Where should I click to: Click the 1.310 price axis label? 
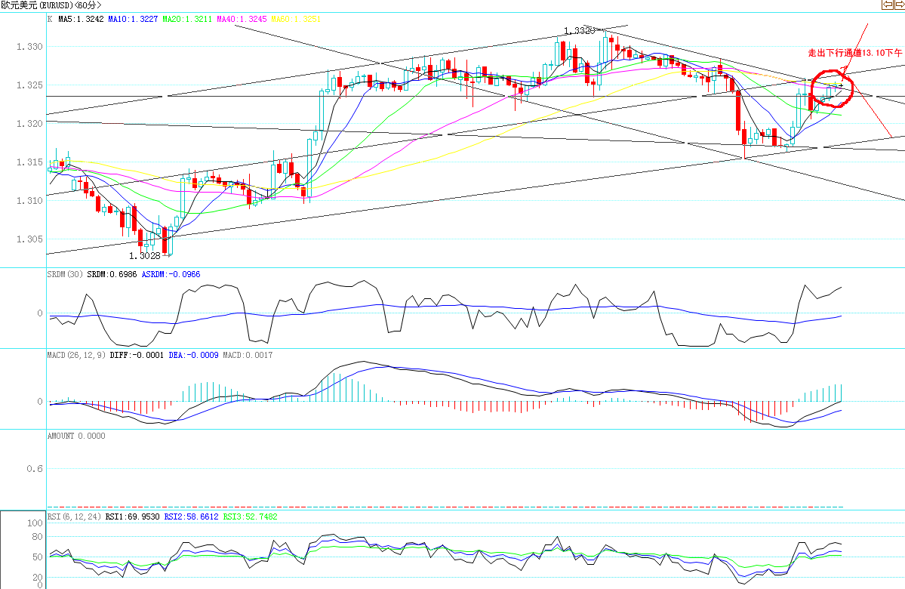(29, 201)
